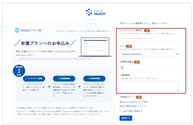Image resolution: width=193 pixels, height=125 pixels.
Task: Open the 個人情報の取扱いについて link
Action: pos(134,106)
